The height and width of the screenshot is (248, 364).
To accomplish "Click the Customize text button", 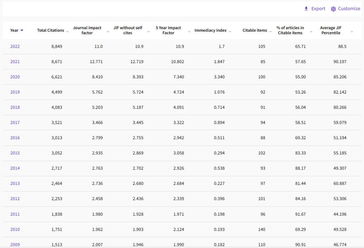I will tap(349, 9).
